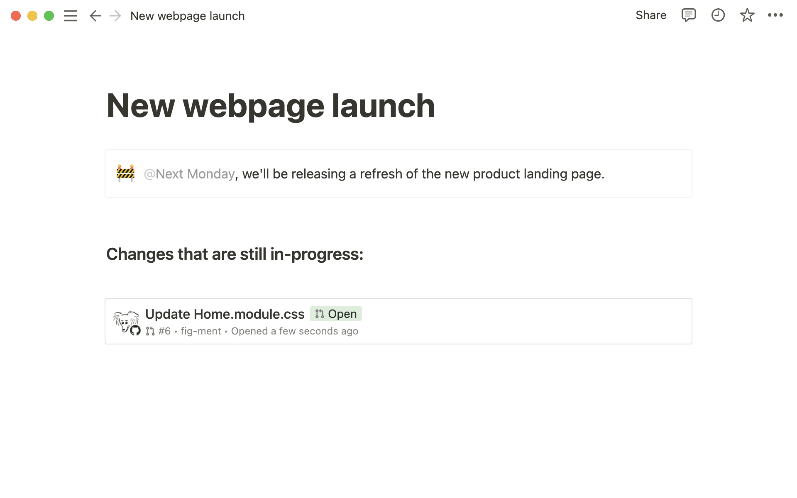Open the three-dot page options menu
Screen dimensions: 797x498
tap(776, 15)
